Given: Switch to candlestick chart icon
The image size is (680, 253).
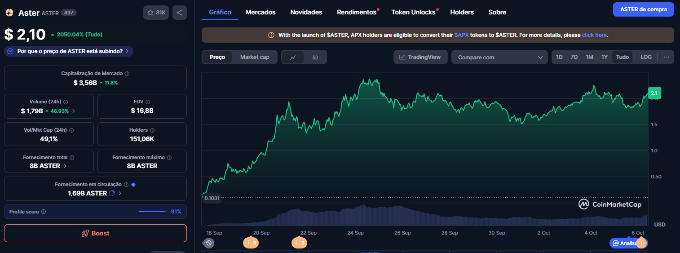Looking at the screenshot, I should point(315,57).
